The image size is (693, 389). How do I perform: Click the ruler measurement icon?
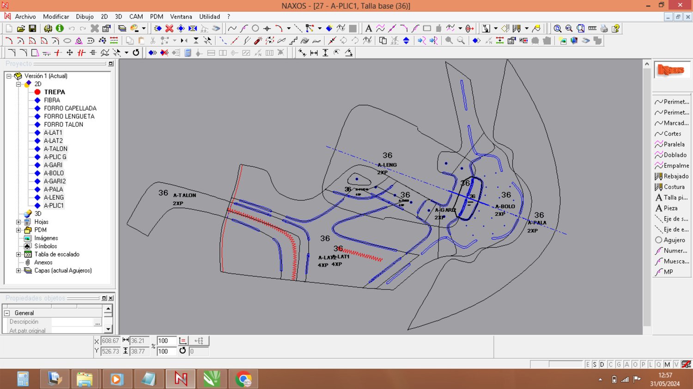(592, 29)
